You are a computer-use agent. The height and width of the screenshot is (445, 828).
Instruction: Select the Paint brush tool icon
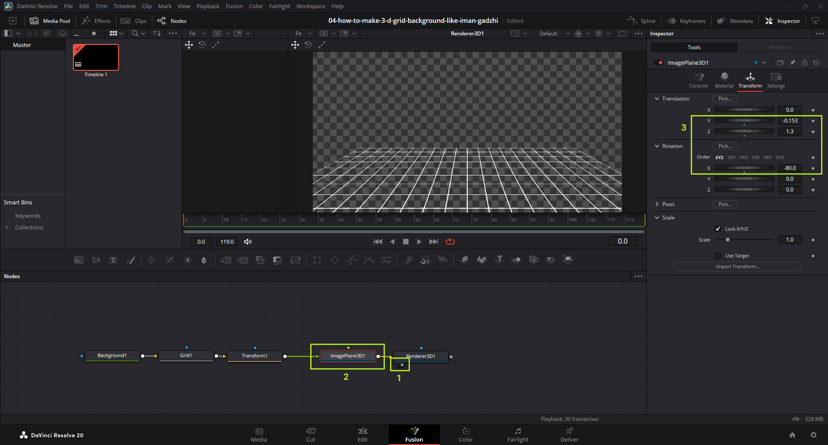[130, 260]
